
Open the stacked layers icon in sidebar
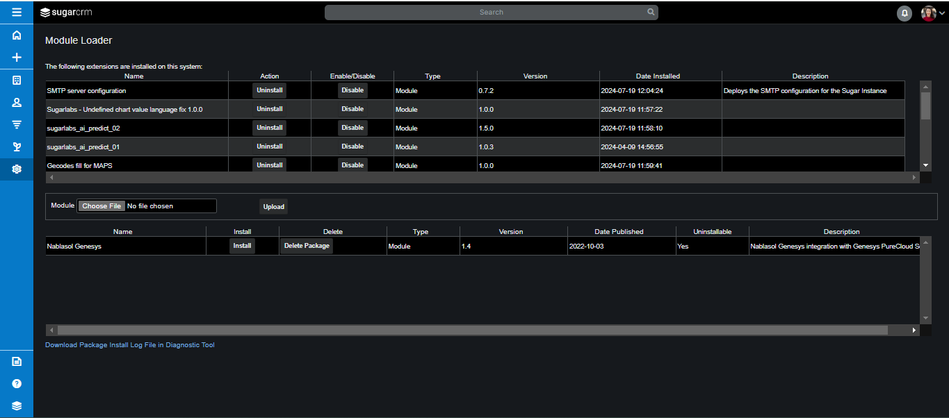(x=17, y=406)
